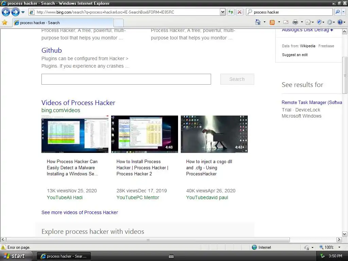Open the Page menu icon

pyautogui.click(x=310, y=22)
